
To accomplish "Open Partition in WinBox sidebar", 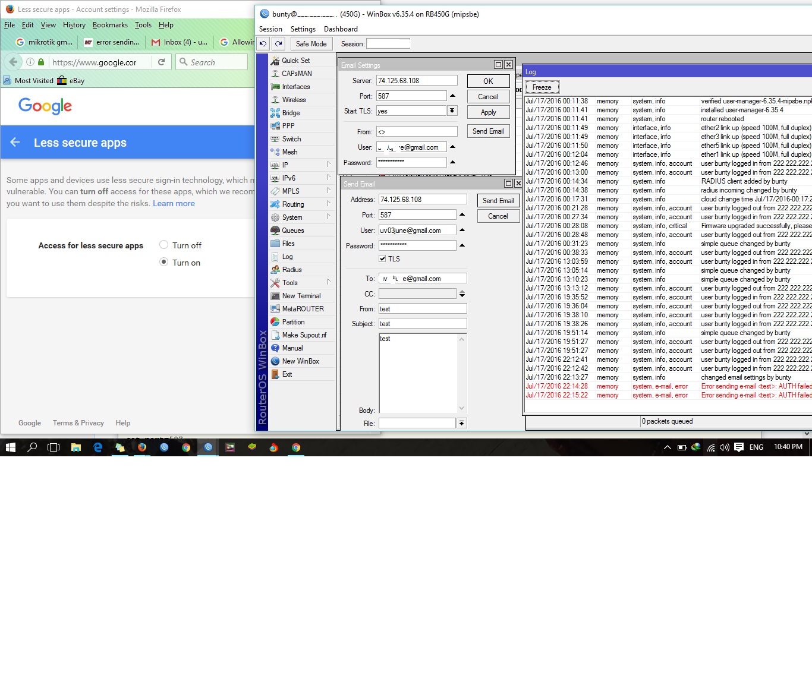I will 293,322.
